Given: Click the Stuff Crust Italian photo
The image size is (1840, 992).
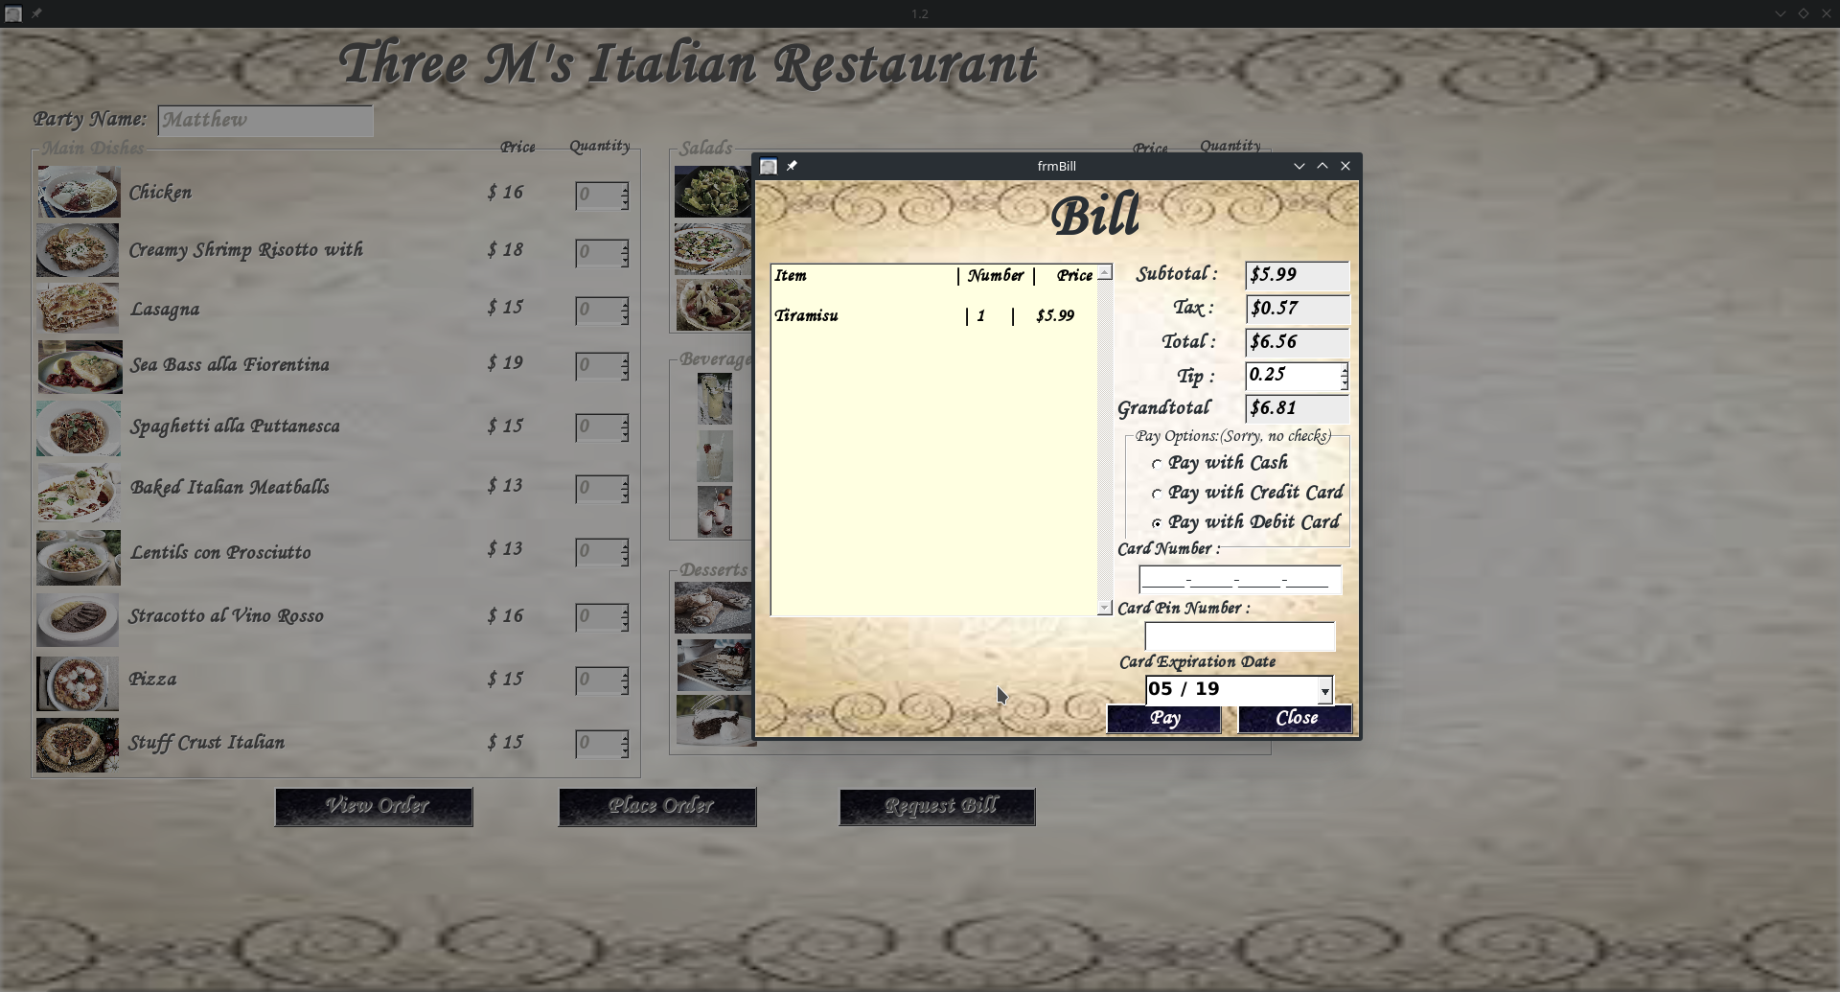Looking at the screenshot, I should pyautogui.click(x=78, y=746).
